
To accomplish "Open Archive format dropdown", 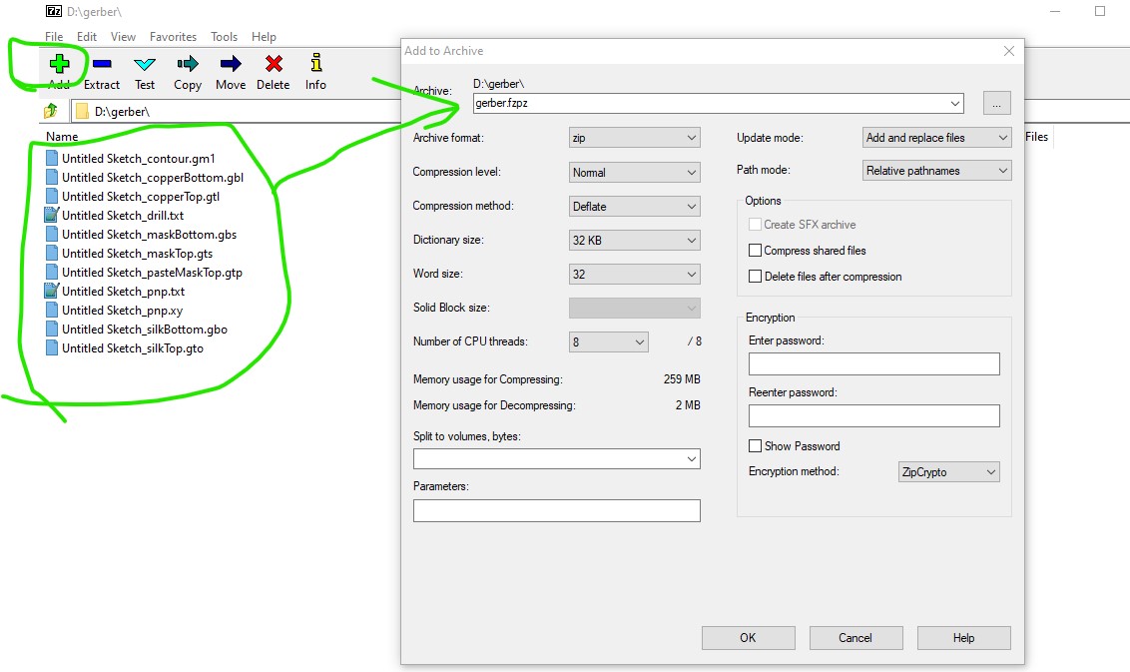I will tap(634, 138).
